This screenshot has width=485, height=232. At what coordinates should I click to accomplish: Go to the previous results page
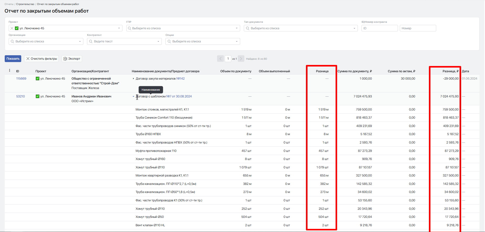(x=220, y=59)
